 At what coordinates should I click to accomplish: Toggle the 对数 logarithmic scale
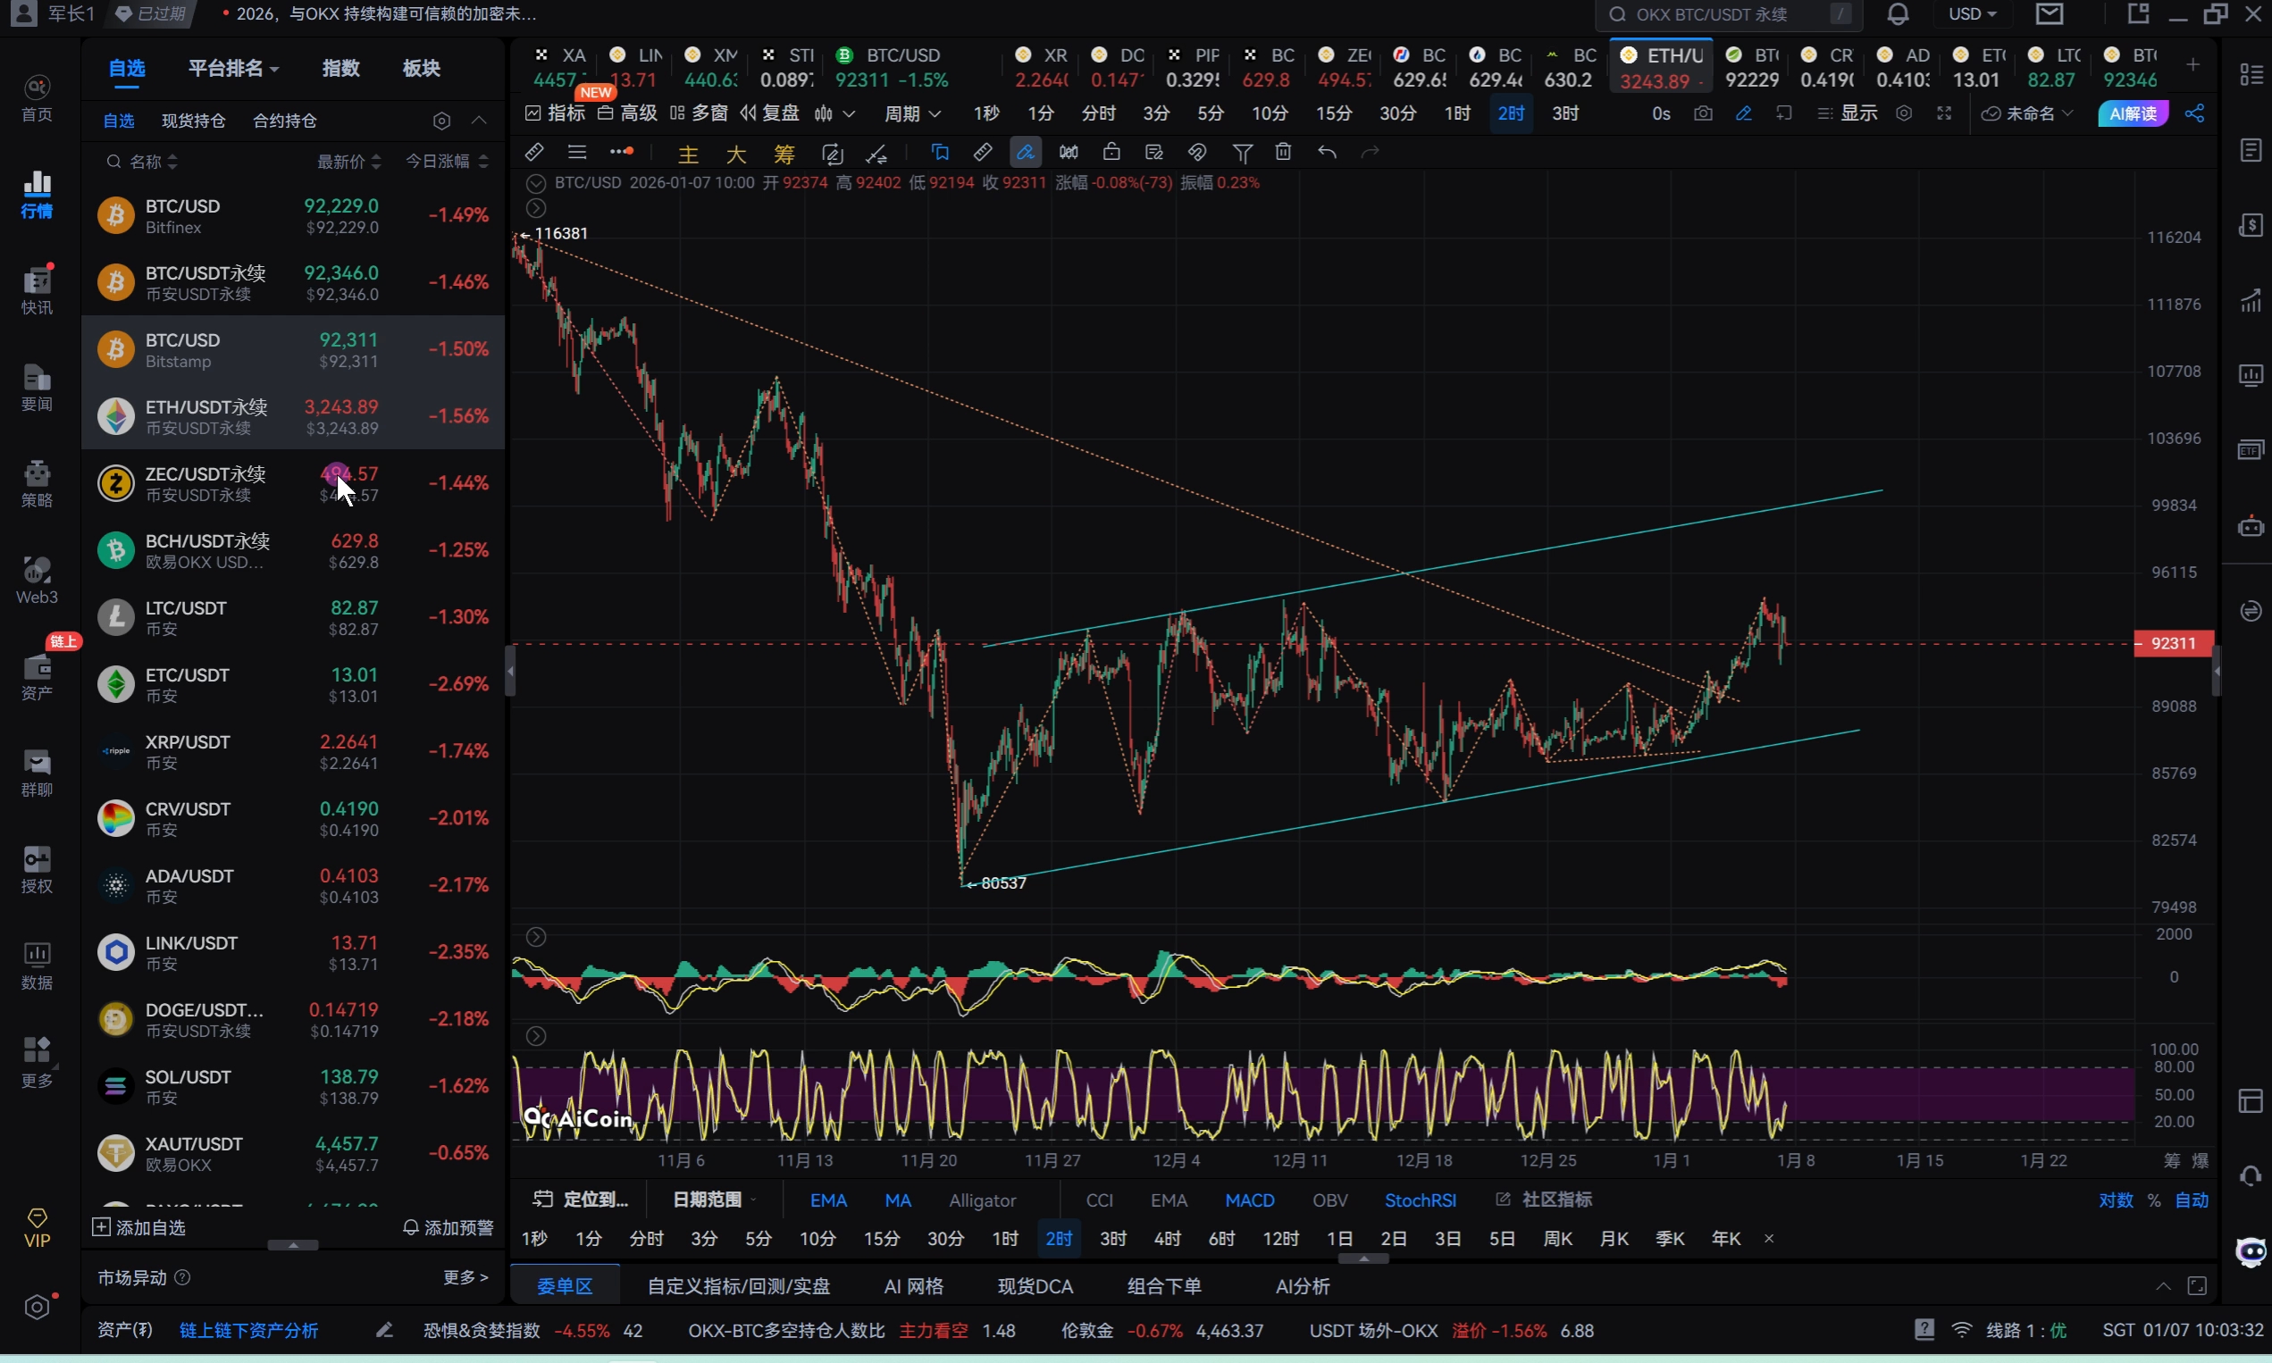coord(2115,1200)
